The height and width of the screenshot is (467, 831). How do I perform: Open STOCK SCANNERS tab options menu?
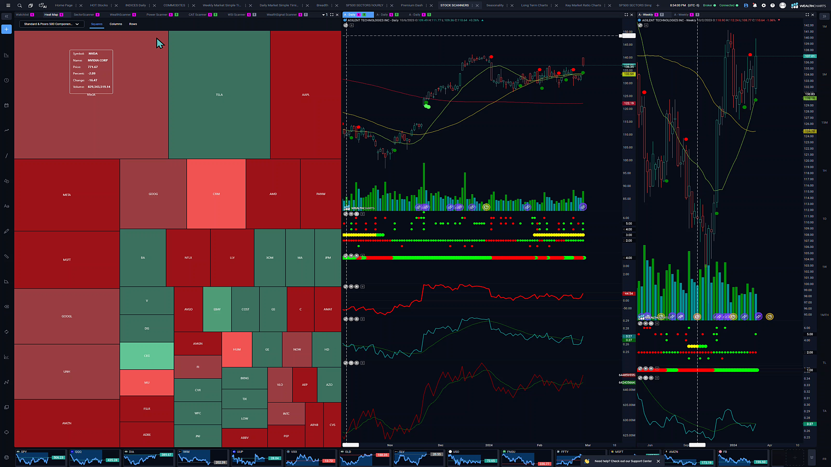[x=472, y=6]
